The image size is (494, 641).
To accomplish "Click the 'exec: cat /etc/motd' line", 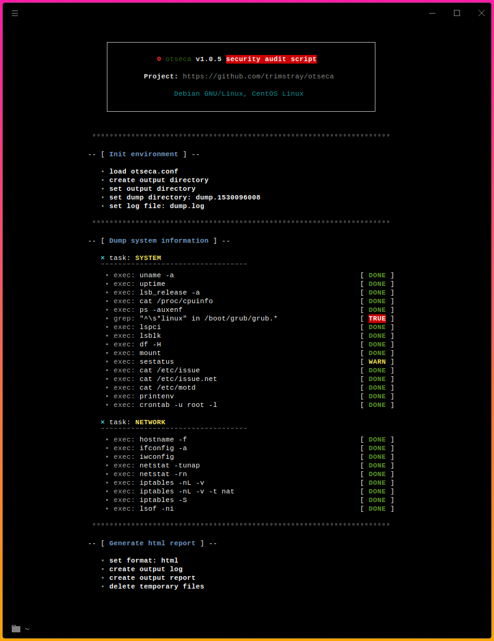I will pyautogui.click(x=154, y=388).
